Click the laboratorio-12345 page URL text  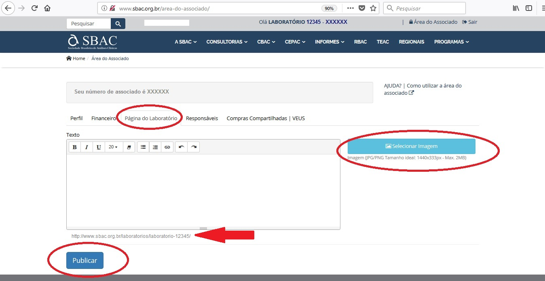(x=131, y=236)
